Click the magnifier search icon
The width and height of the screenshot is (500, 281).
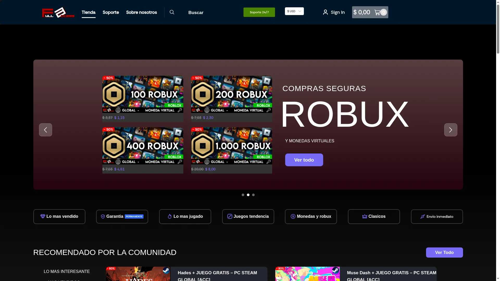point(172,12)
